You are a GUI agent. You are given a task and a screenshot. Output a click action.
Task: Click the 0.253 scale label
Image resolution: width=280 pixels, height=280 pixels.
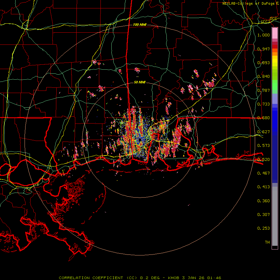click(x=264, y=228)
